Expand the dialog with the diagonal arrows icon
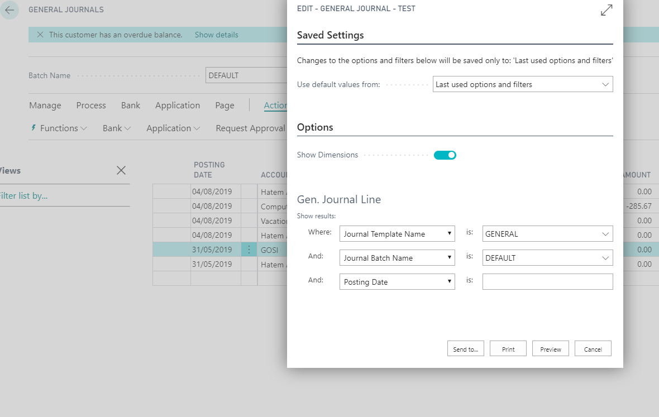 click(x=607, y=9)
